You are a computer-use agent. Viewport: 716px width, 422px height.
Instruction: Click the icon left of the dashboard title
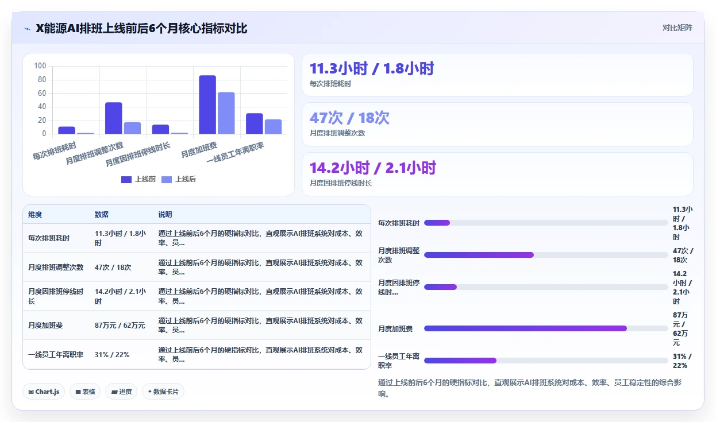[x=27, y=29]
